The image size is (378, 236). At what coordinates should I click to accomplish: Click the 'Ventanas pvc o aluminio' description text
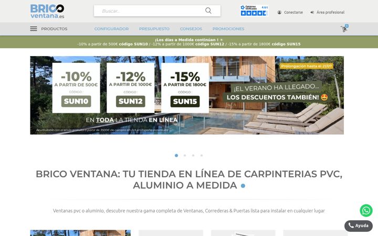pyautogui.click(x=189, y=211)
